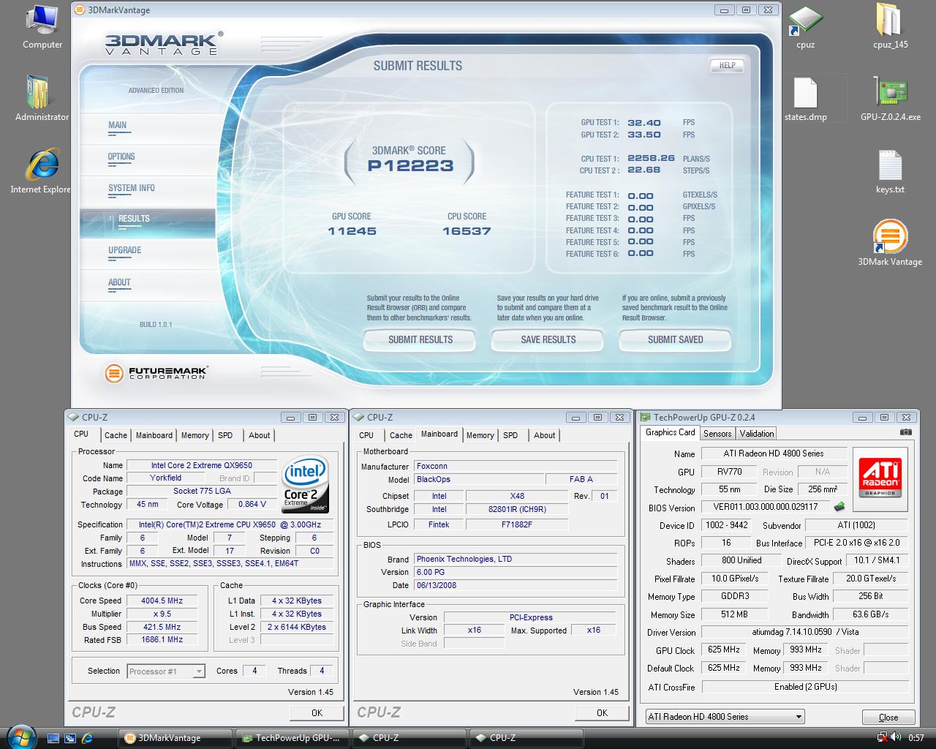The height and width of the screenshot is (749, 936).
Task: Click the SUBMIT RESULTS button
Action: coord(420,339)
